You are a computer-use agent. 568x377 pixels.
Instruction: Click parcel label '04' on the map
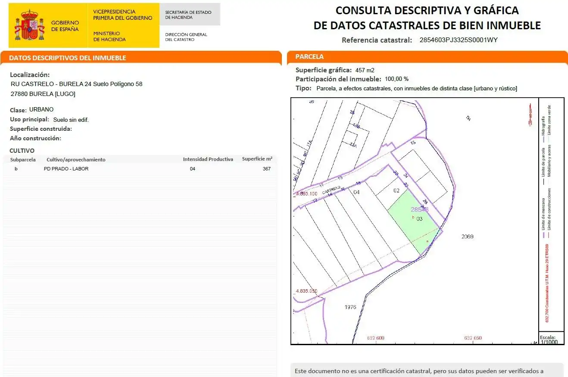356,192
